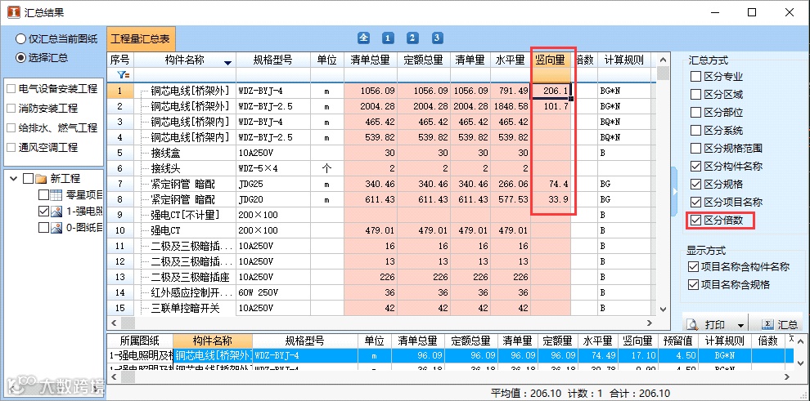Click the 206.1 vertical quantity cell
The image size is (810, 401).
coord(551,91)
